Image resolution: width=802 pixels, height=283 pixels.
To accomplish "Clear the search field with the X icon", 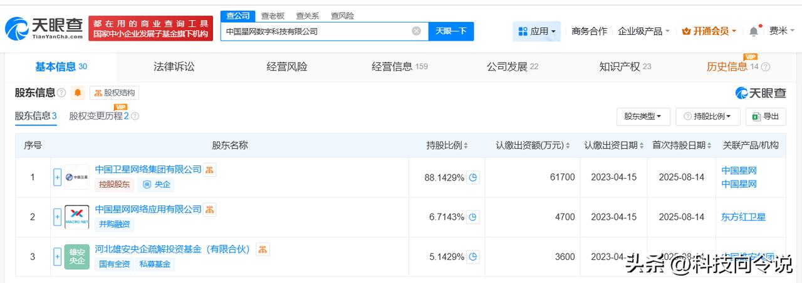I will [x=416, y=31].
